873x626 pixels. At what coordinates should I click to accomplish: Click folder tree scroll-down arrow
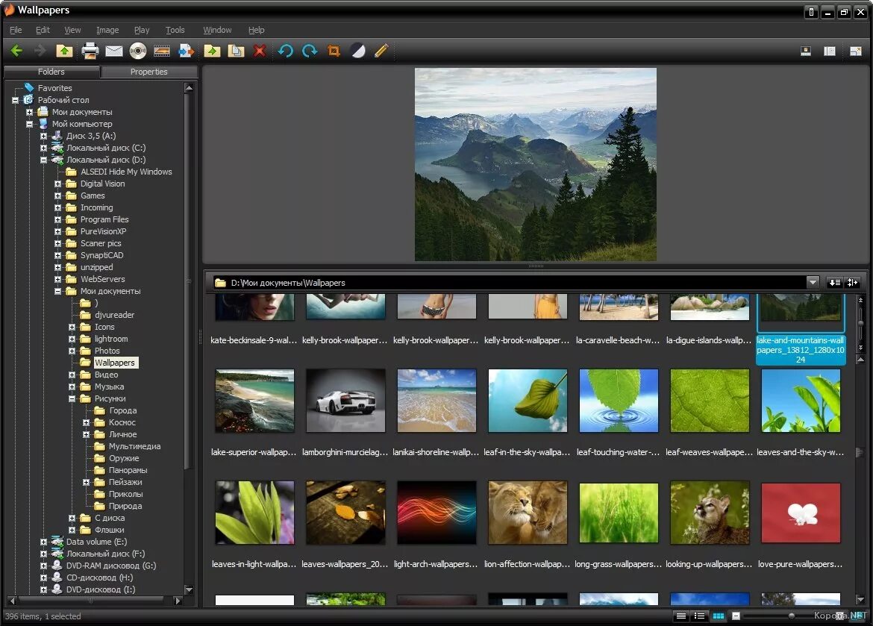pos(189,589)
